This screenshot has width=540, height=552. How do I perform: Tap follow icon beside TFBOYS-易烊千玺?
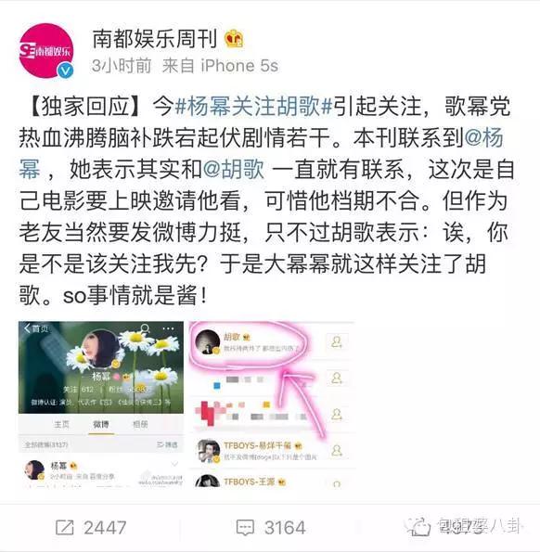337,451
